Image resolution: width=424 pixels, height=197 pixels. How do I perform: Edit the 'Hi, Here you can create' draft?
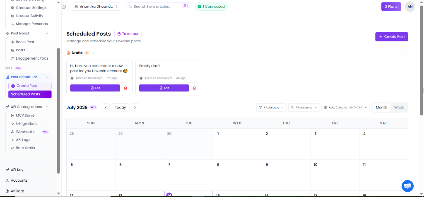click(x=95, y=88)
